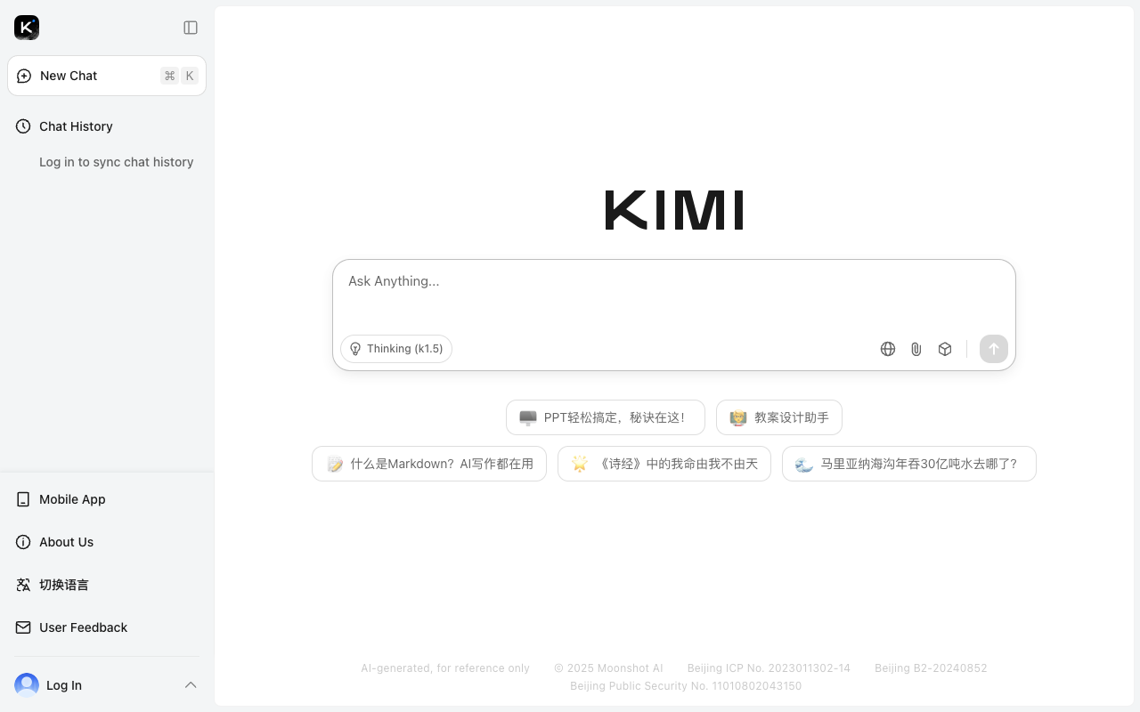The height and width of the screenshot is (712, 1140).
Task: Click the lightbulb icon in Thinking button
Action: (x=355, y=349)
